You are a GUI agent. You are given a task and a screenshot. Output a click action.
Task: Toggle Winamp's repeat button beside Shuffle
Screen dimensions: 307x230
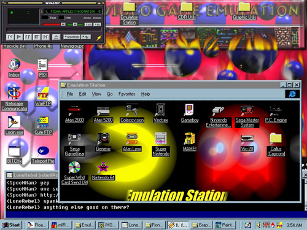tap(86, 37)
